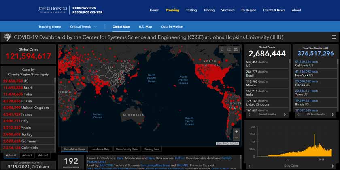This screenshot has height=170, width=340.
Task: Zoom in on the map
Action: click(x=236, y=131)
